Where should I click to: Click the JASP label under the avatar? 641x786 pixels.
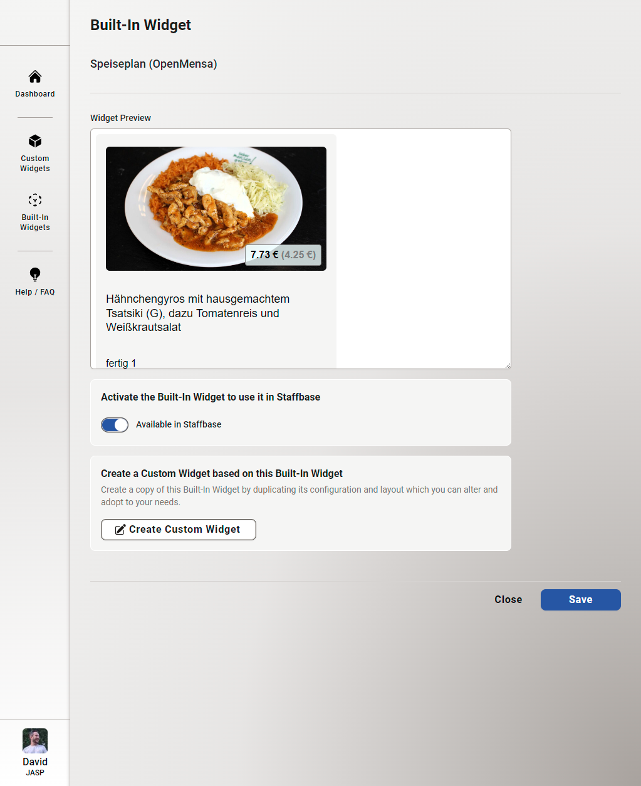(x=34, y=772)
